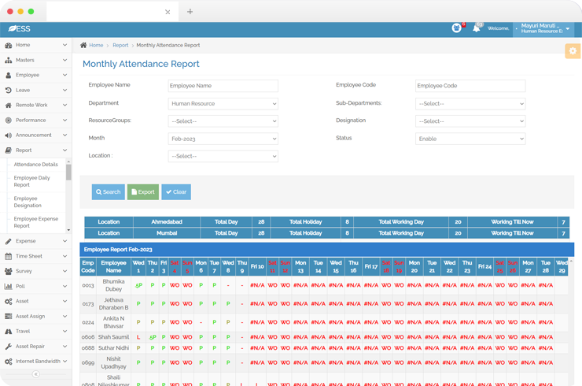582x386 pixels.
Task: Collapse the Report menu chevron
Action: (65, 150)
